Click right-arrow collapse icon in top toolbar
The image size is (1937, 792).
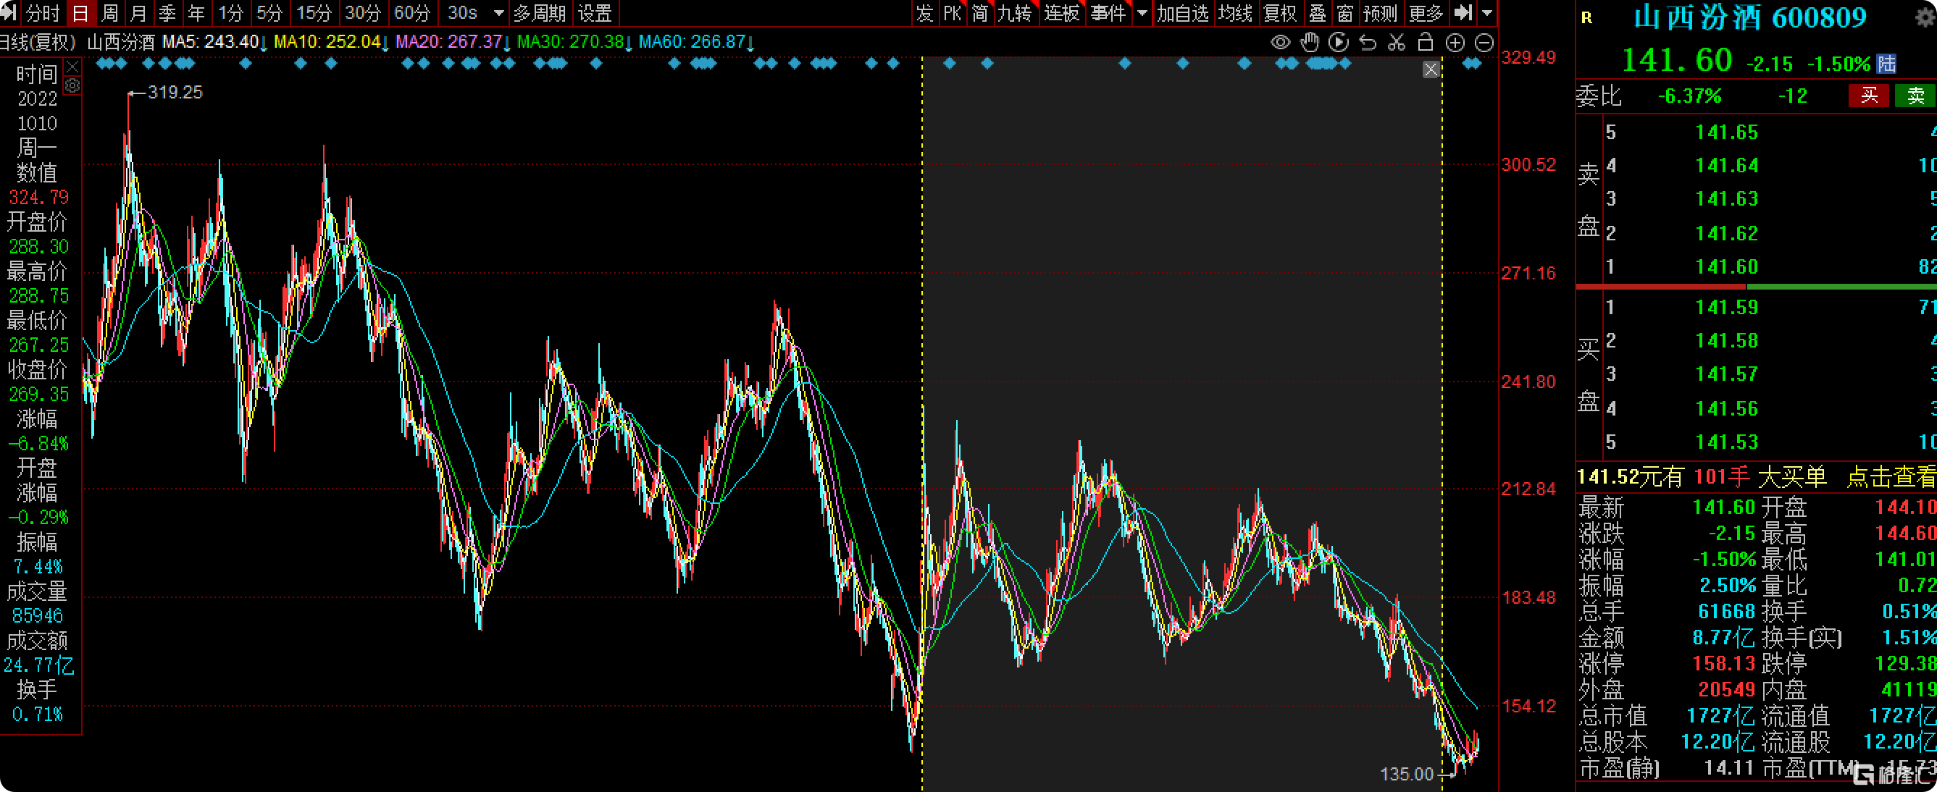tap(1463, 13)
